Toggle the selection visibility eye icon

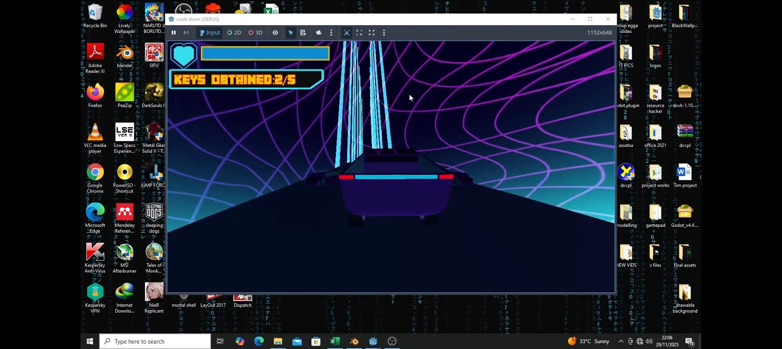275,32
